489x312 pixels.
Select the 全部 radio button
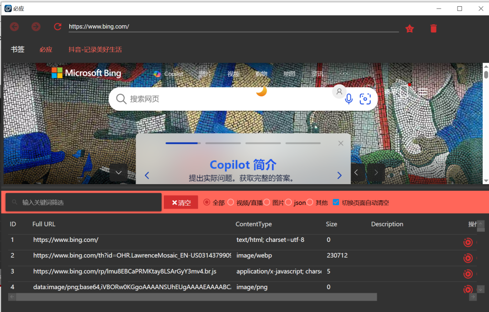click(206, 202)
